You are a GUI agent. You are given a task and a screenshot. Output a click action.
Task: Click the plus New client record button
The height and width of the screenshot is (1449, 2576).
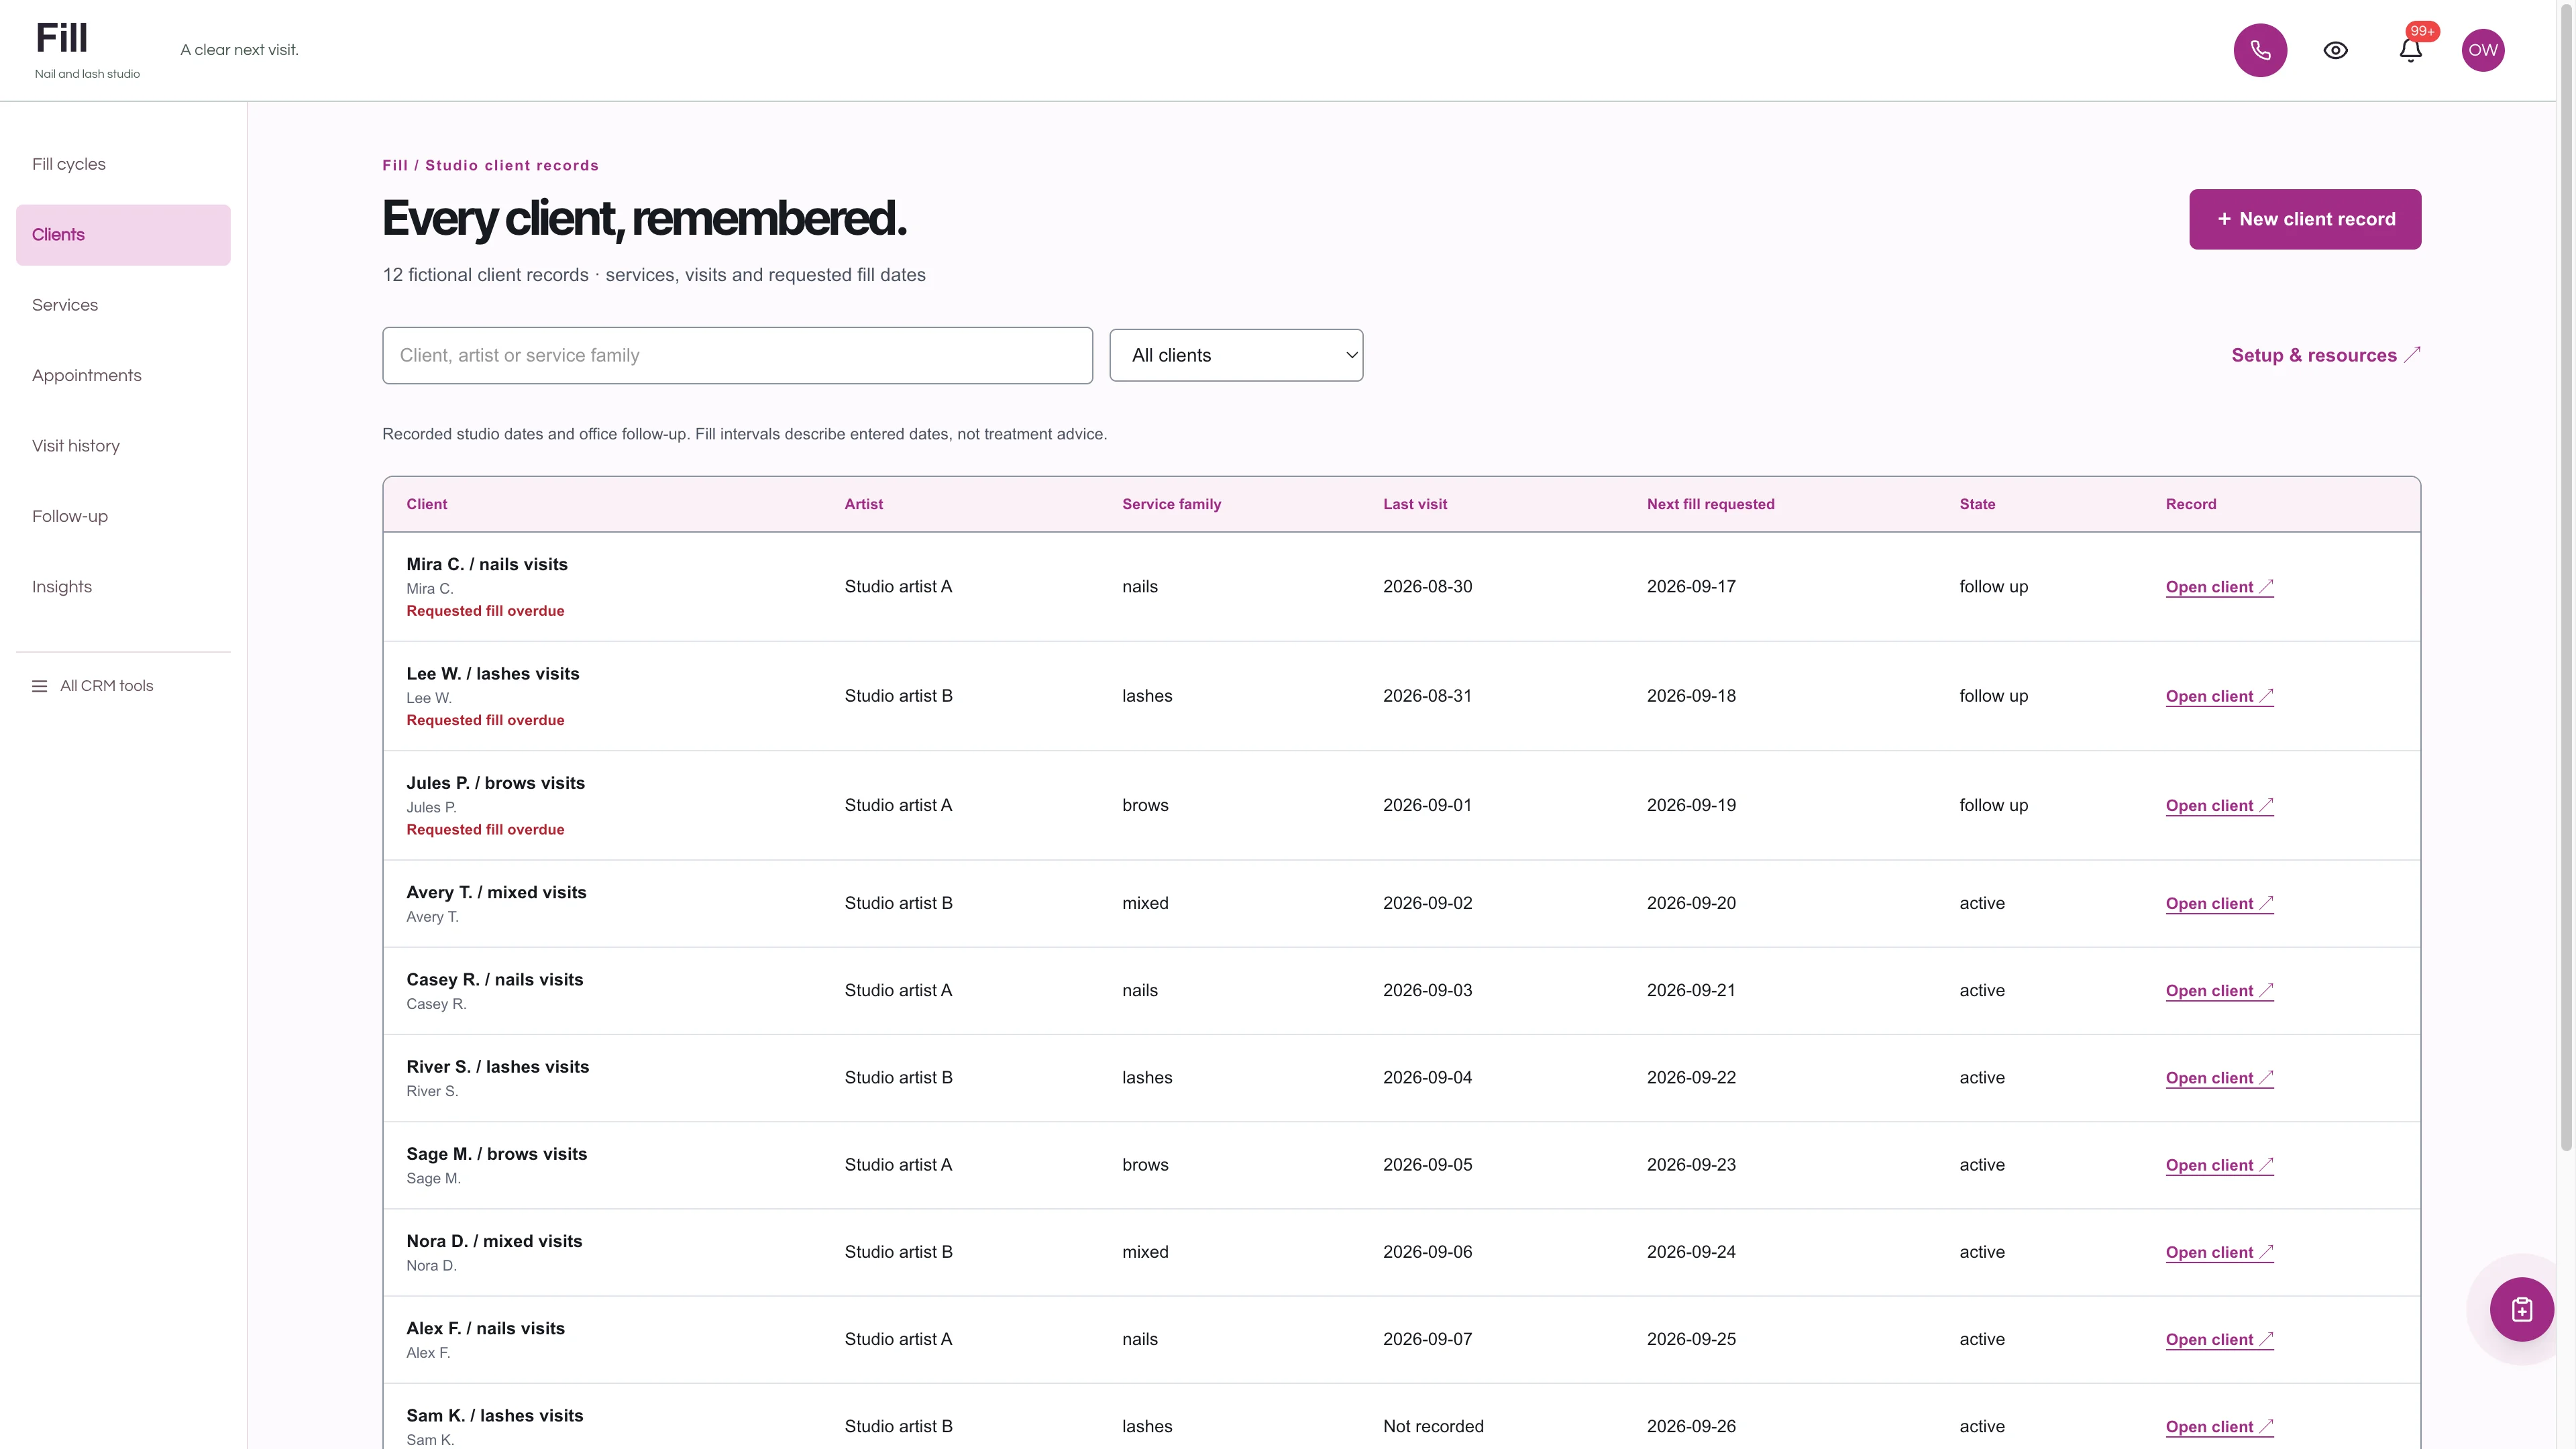click(x=2305, y=219)
